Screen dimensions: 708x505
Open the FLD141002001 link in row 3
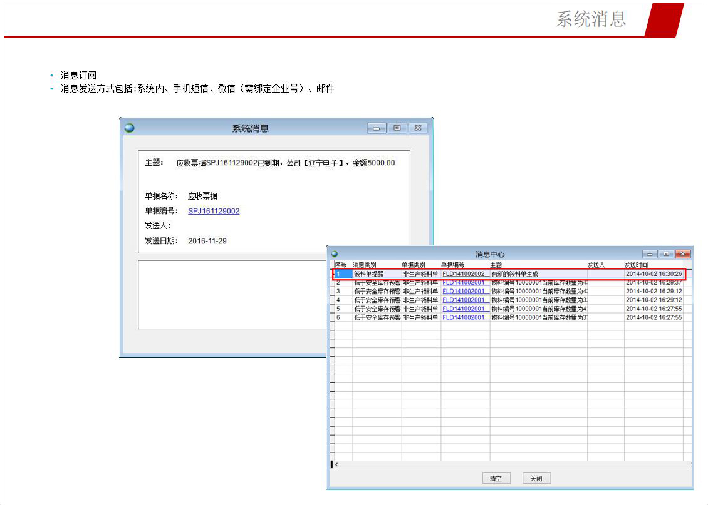coord(464,292)
